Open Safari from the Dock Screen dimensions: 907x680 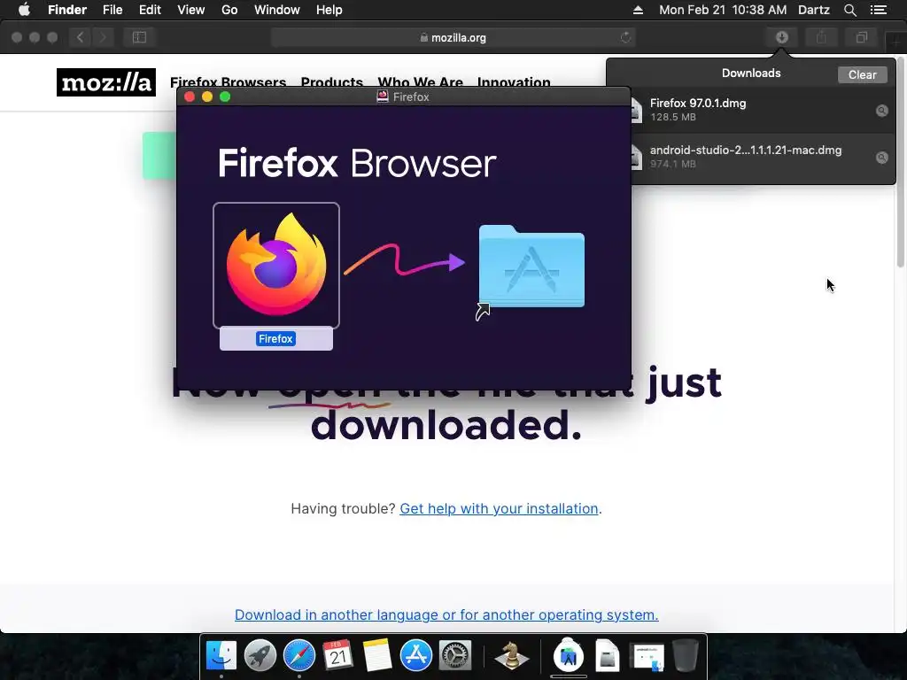pos(299,655)
